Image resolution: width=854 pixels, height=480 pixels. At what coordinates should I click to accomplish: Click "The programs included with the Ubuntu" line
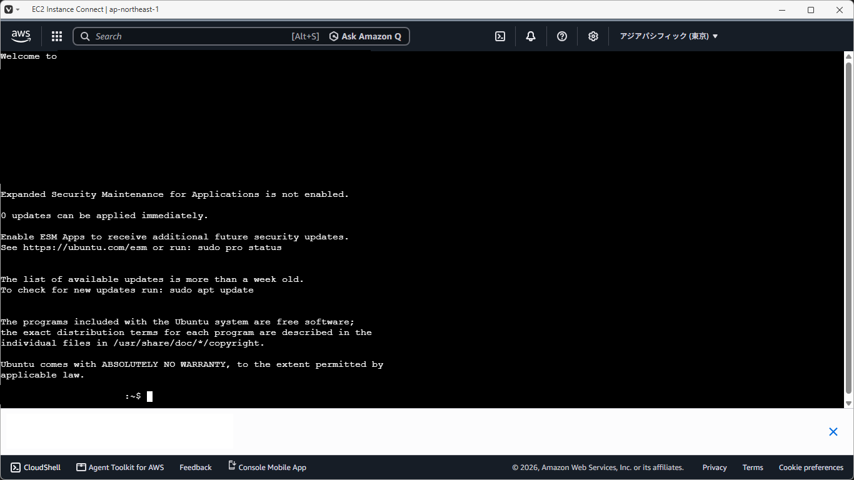tap(178, 322)
